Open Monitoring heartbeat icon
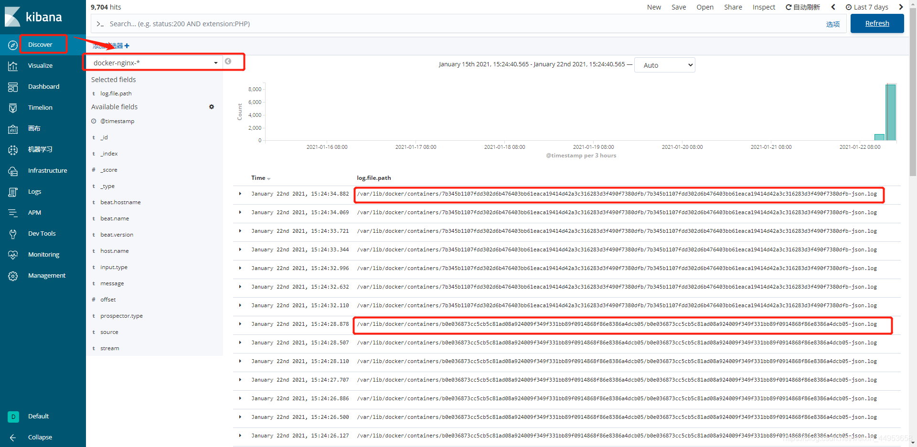This screenshot has width=917, height=447. tap(13, 255)
